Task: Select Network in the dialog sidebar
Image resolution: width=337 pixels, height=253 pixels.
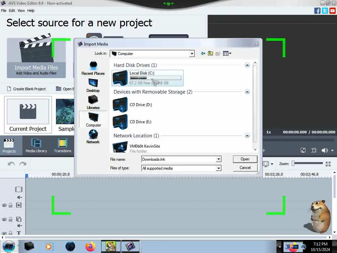Action: pyautogui.click(x=93, y=137)
